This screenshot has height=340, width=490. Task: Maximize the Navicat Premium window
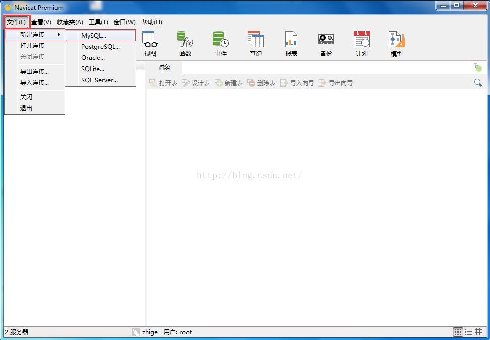pyautogui.click(x=457, y=5)
